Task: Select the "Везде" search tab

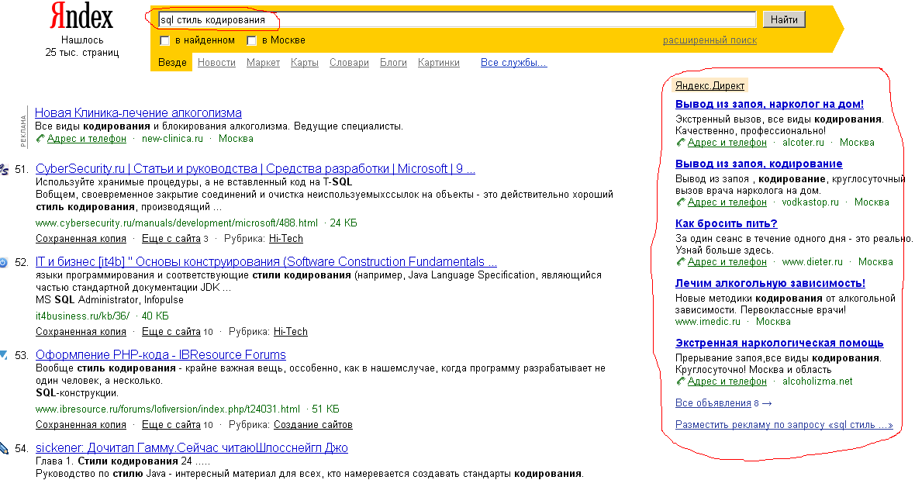Action: 172,62
